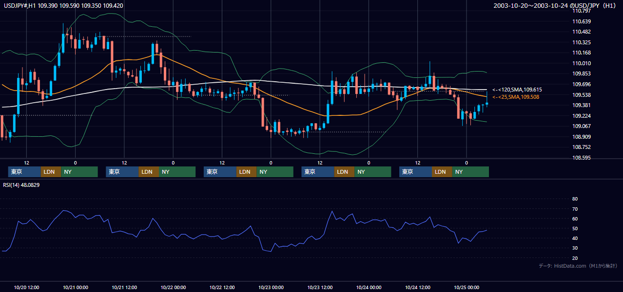Image resolution: width=623 pixels, height=292 pixels.
Task: Select the 120 SMA 109.615 label
Action: [x=517, y=90]
